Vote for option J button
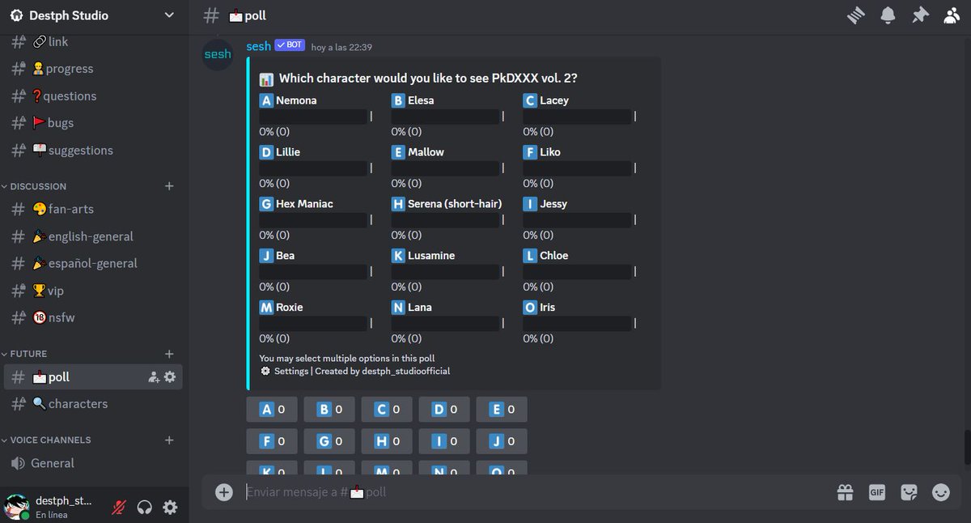 coord(502,441)
